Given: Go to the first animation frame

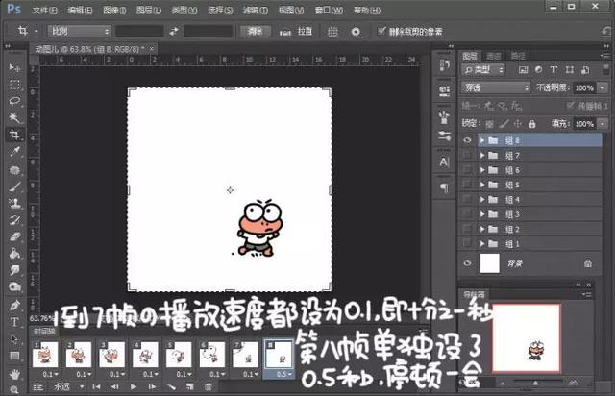Looking at the screenshot, I should [x=96, y=387].
